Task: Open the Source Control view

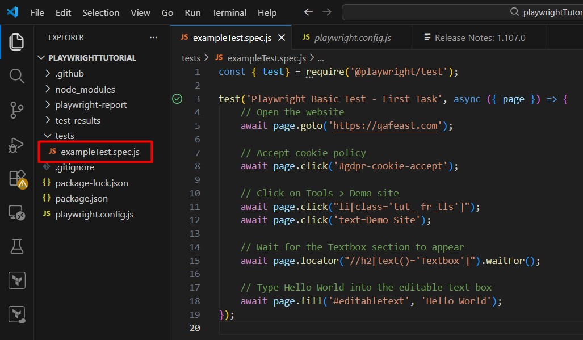Action: [x=17, y=110]
